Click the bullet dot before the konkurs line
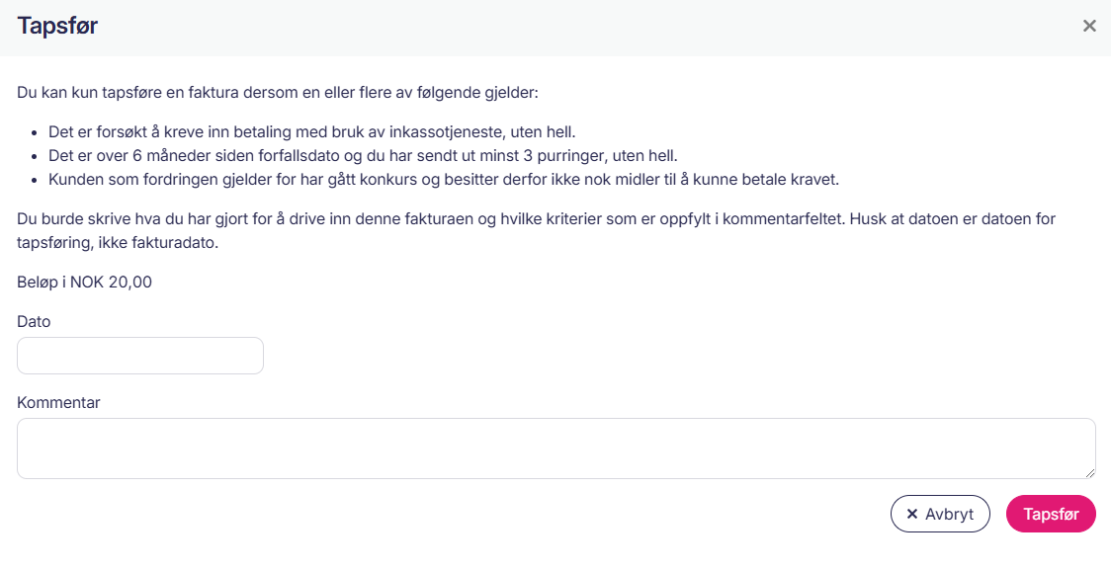Screen dimensions: 1111x571 36,181
